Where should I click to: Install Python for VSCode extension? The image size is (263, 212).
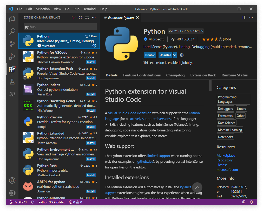[x=91, y=62]
